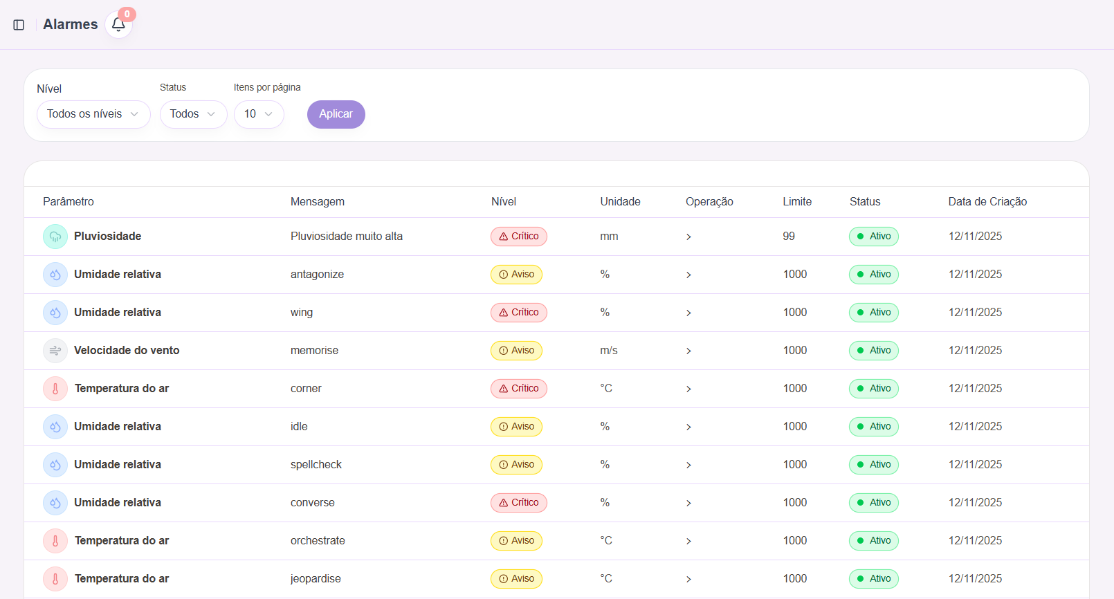Click limit value 99
1114x599 pixels.
point(789,237)
